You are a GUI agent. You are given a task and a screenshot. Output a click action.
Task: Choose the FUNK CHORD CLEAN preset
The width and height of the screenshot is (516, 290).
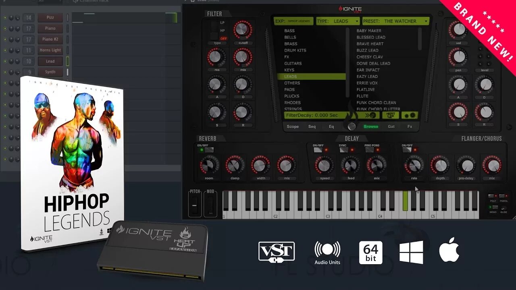pyautogui.click(x=376, y=102)
